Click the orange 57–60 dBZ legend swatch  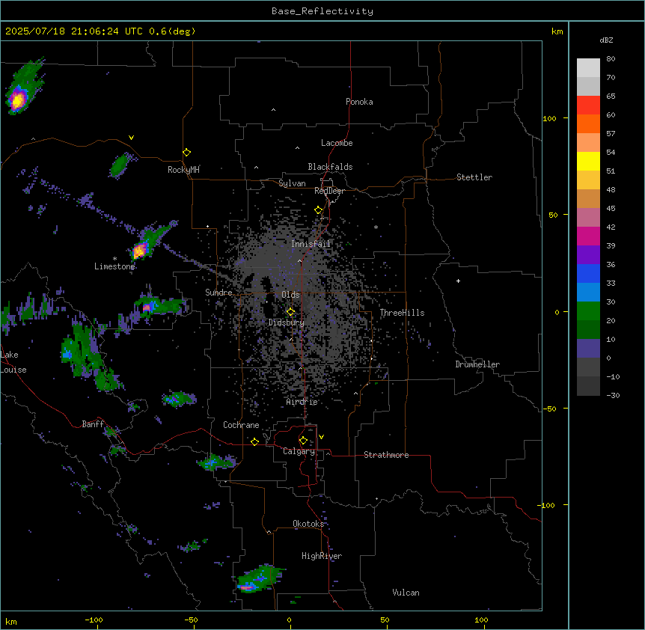(588, 123)
